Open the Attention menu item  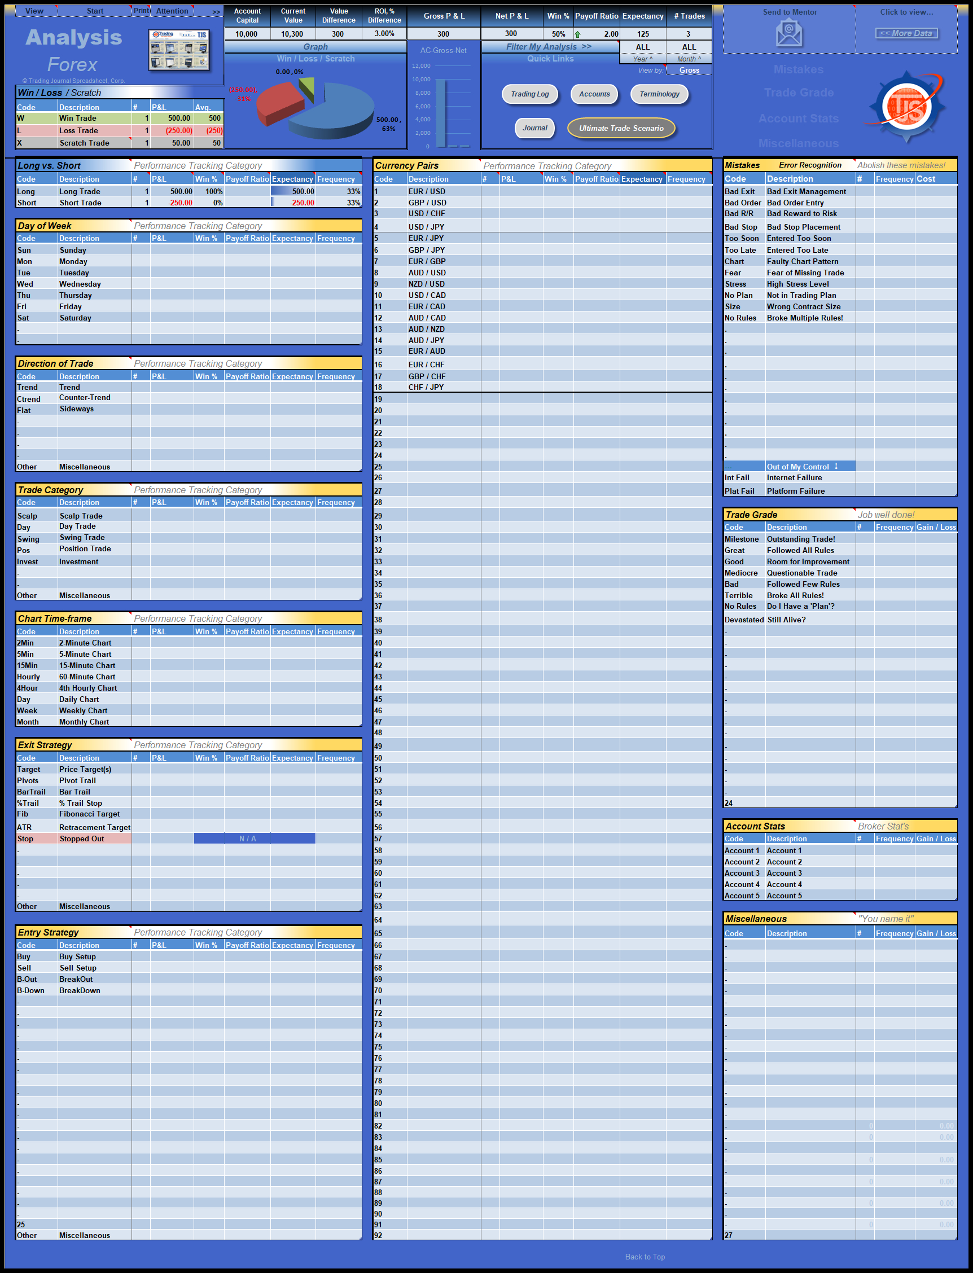(x=172, y=10)
